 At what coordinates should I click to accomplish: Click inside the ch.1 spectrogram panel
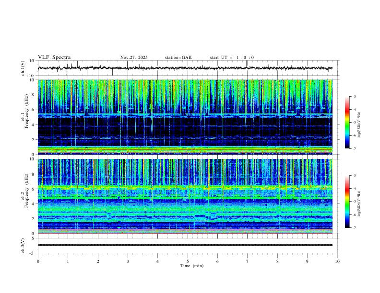[x=185, y=117]
